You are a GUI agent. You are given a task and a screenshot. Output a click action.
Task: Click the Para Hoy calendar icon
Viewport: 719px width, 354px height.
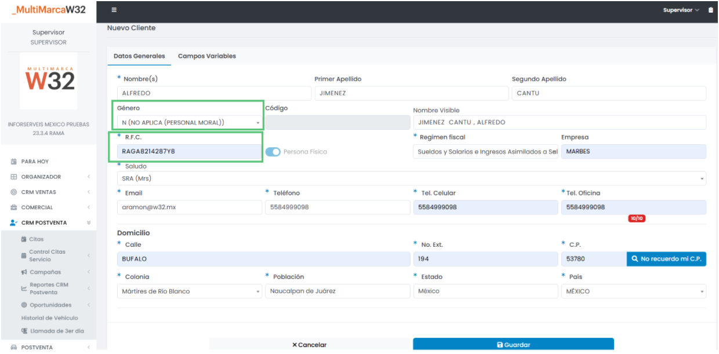[x=14, y=162]
